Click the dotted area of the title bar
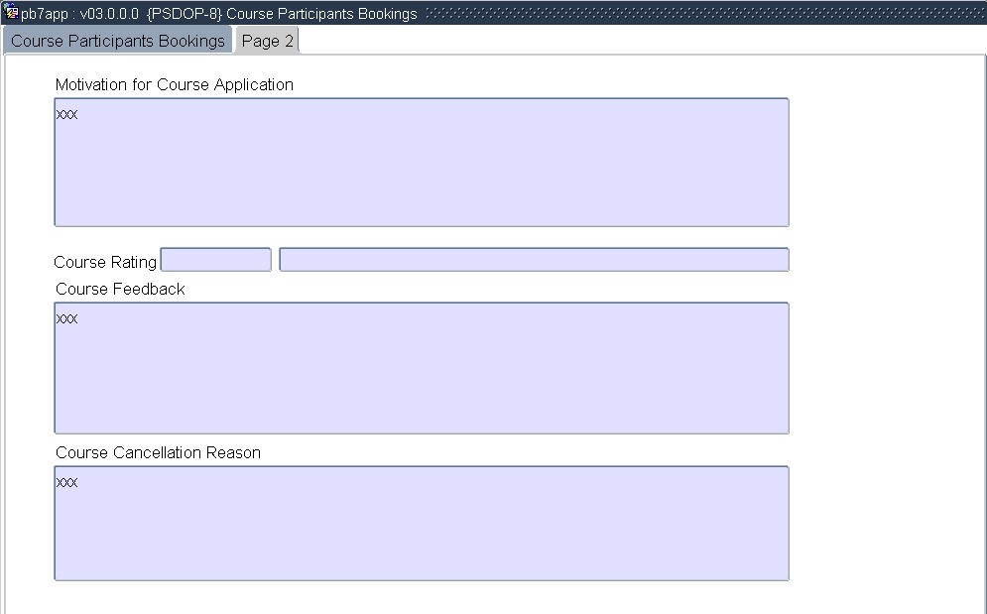The height and width of the screenshot is (614, 987). (694, 14)
